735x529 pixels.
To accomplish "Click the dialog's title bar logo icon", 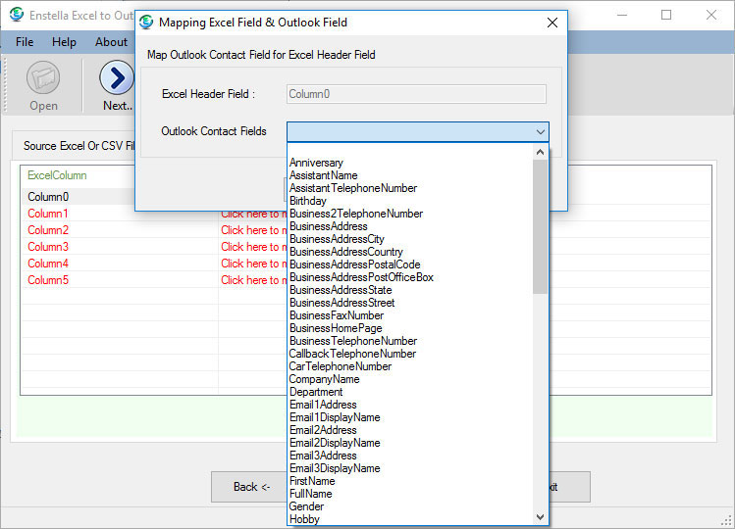I will pos(146,22).
